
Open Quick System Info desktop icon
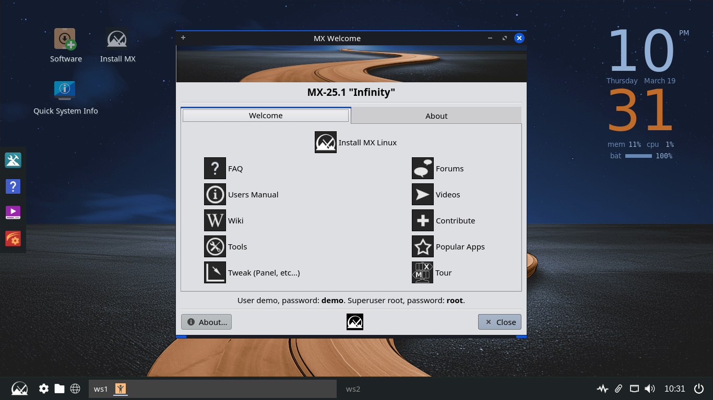click(65, 91)
